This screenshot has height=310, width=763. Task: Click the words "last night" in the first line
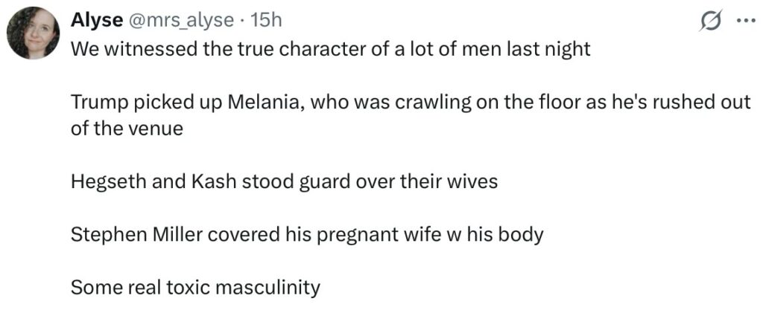coord(550,50)
